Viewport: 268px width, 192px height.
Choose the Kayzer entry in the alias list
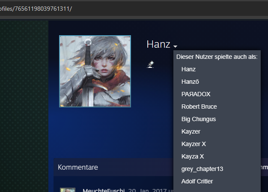pos(191,132)
